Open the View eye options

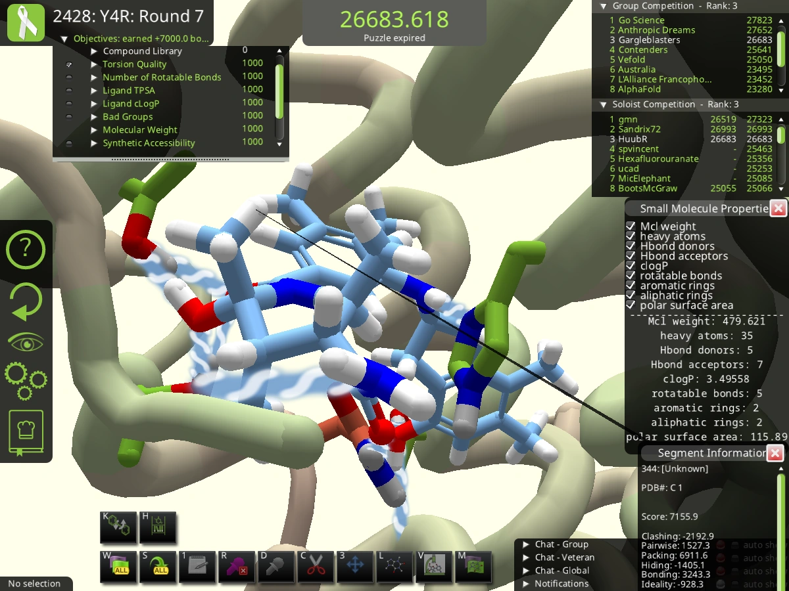(x=26, y=341)
